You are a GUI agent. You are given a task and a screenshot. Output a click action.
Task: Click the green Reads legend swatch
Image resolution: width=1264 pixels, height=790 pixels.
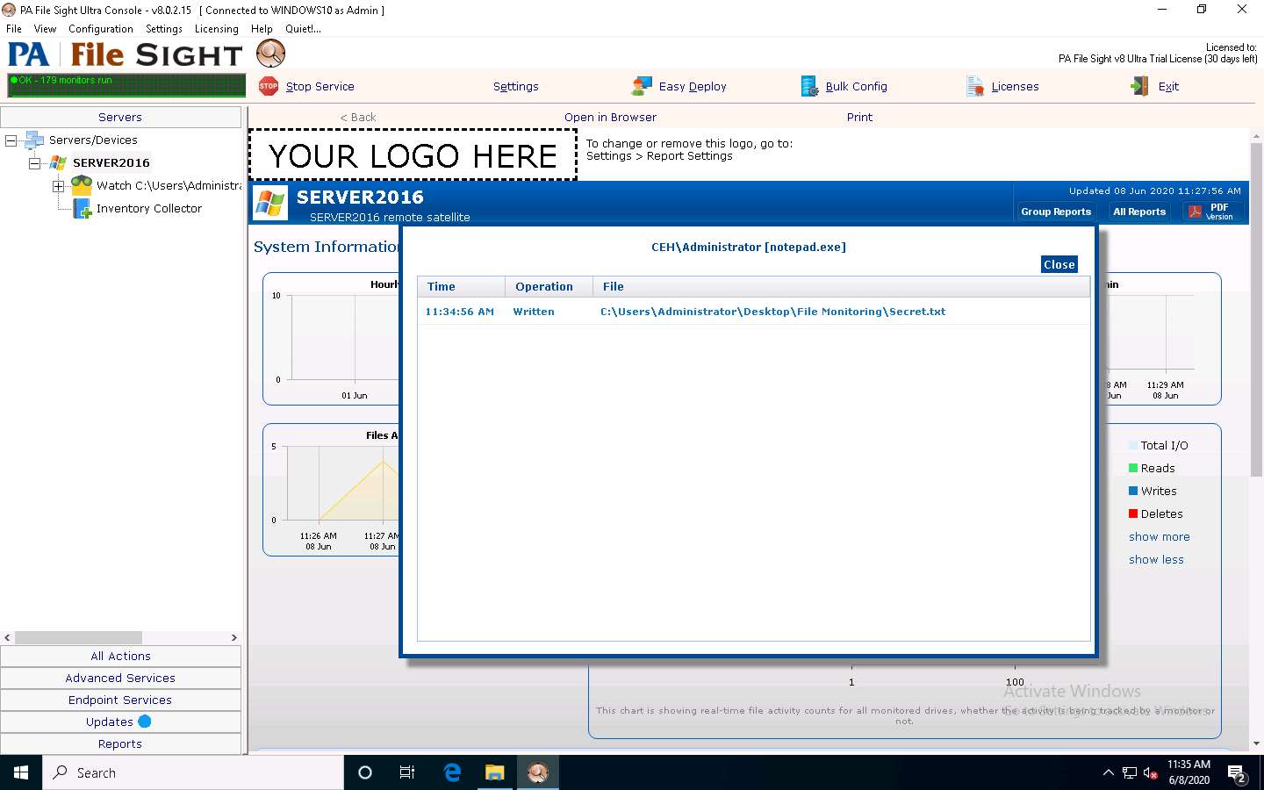1133,468
